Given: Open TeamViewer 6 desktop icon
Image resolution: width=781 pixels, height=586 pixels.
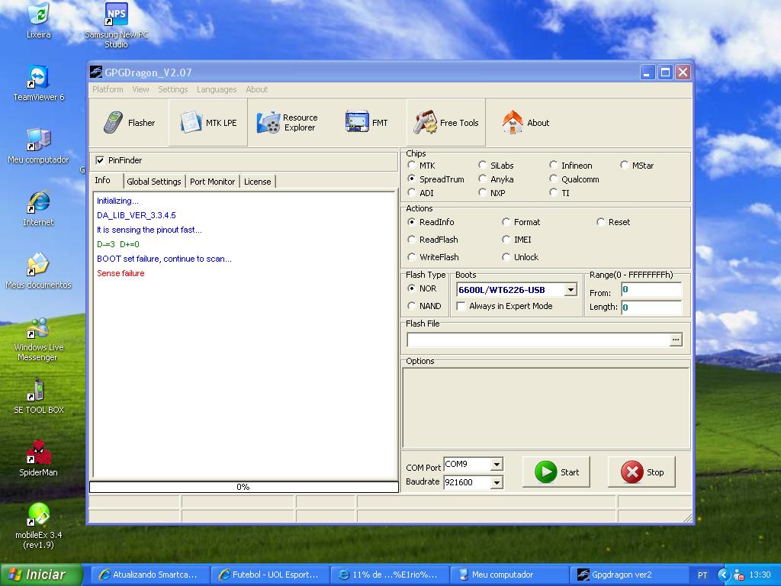Looking at the screenshot, I should (x=38, y=82).
